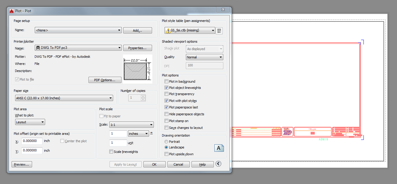Click the 'Plot - Plot' title bar text

tap(23, 11)
